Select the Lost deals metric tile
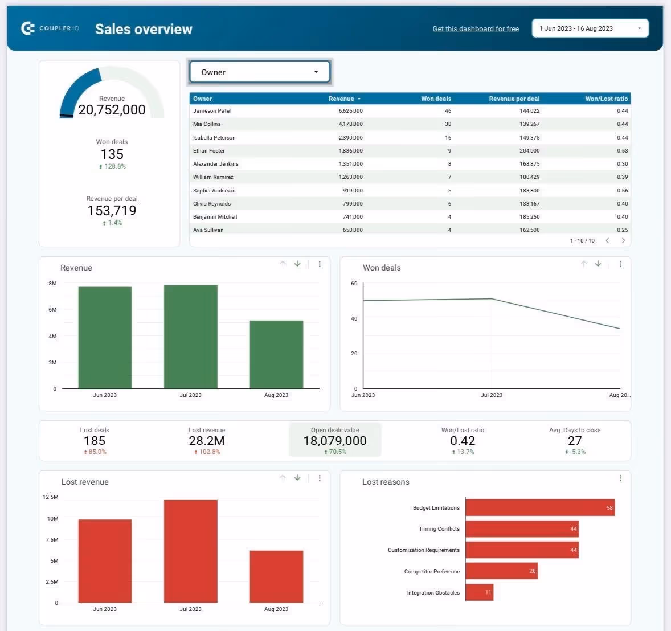Image resolution: width=671 pixels, height=631 pixels. [x=94, y=440]
